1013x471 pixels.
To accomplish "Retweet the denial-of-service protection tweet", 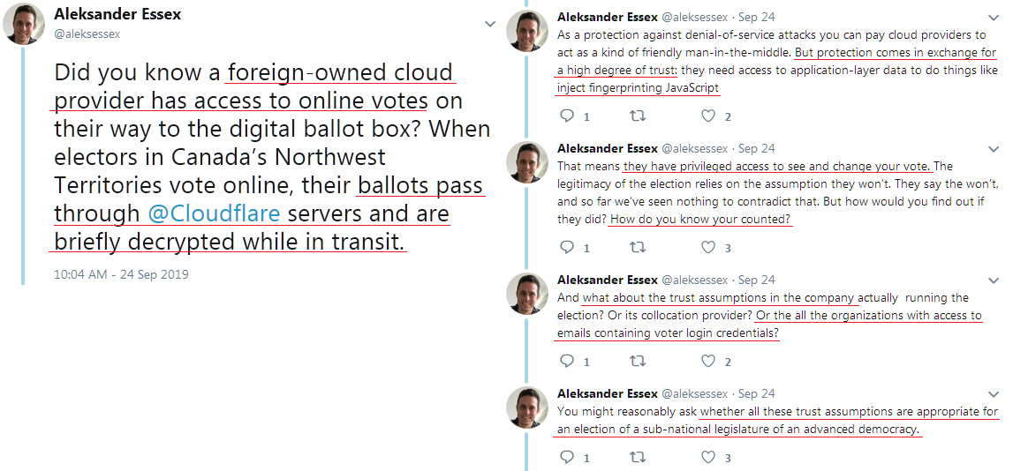I will (637, 116).
